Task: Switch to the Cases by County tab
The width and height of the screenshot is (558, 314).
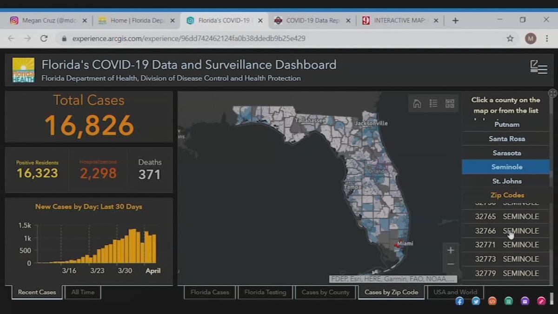Action: [x=325, y=292]
